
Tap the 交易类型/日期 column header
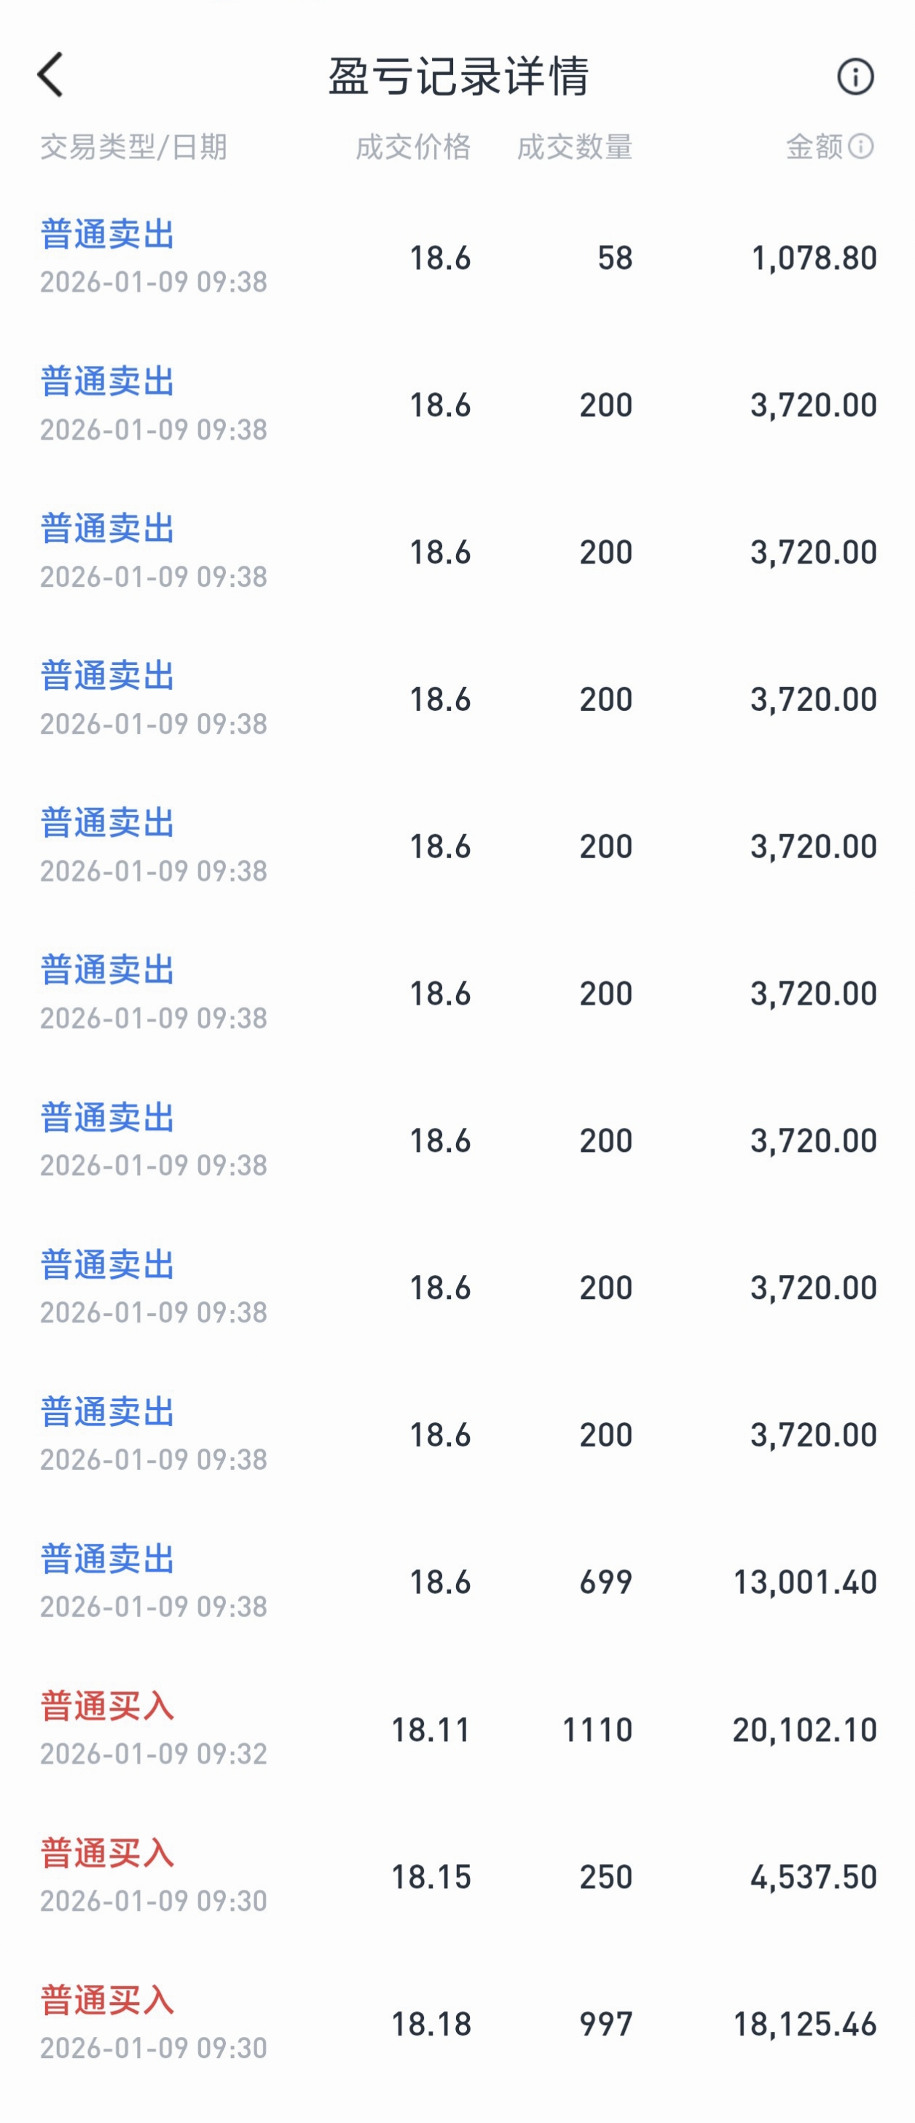133,147
